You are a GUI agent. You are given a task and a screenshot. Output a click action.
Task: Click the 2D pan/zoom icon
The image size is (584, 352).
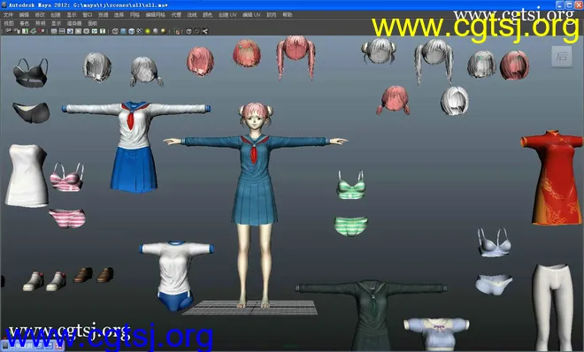pos(41,31)
